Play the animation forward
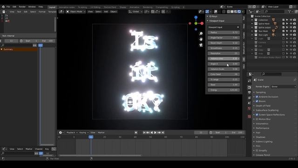Image resolution: width=298 pixels, height=168 pixels. pyautogui.click(x=155, y=133)
